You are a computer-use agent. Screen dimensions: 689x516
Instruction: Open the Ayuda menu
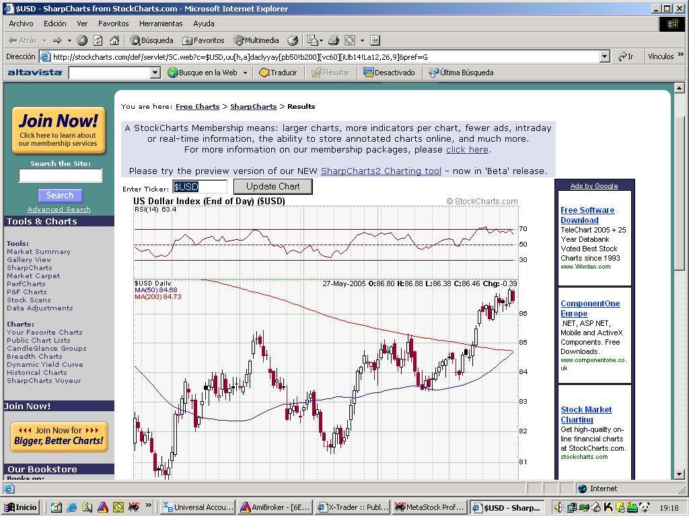point(204,24)
